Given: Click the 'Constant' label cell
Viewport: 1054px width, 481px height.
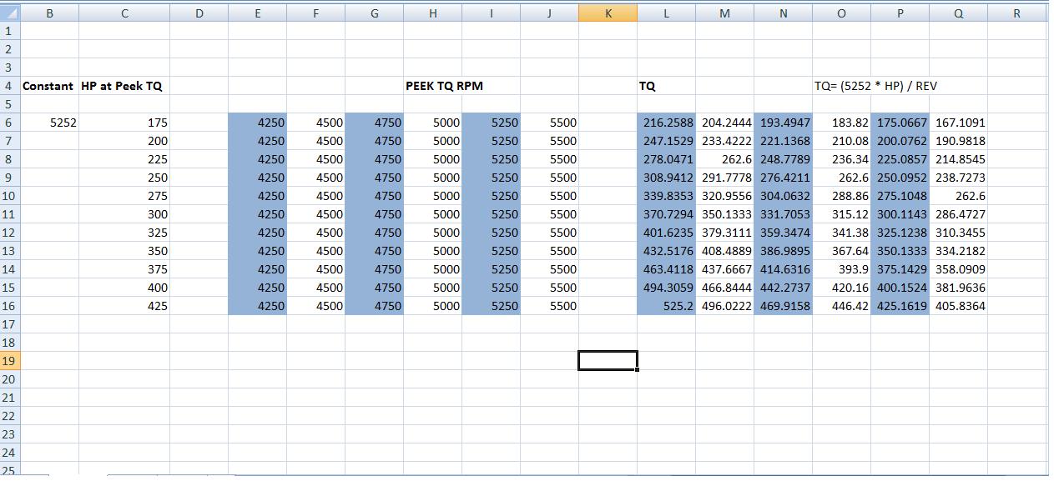Looking at the screenshot, I should tap(48, 86).
